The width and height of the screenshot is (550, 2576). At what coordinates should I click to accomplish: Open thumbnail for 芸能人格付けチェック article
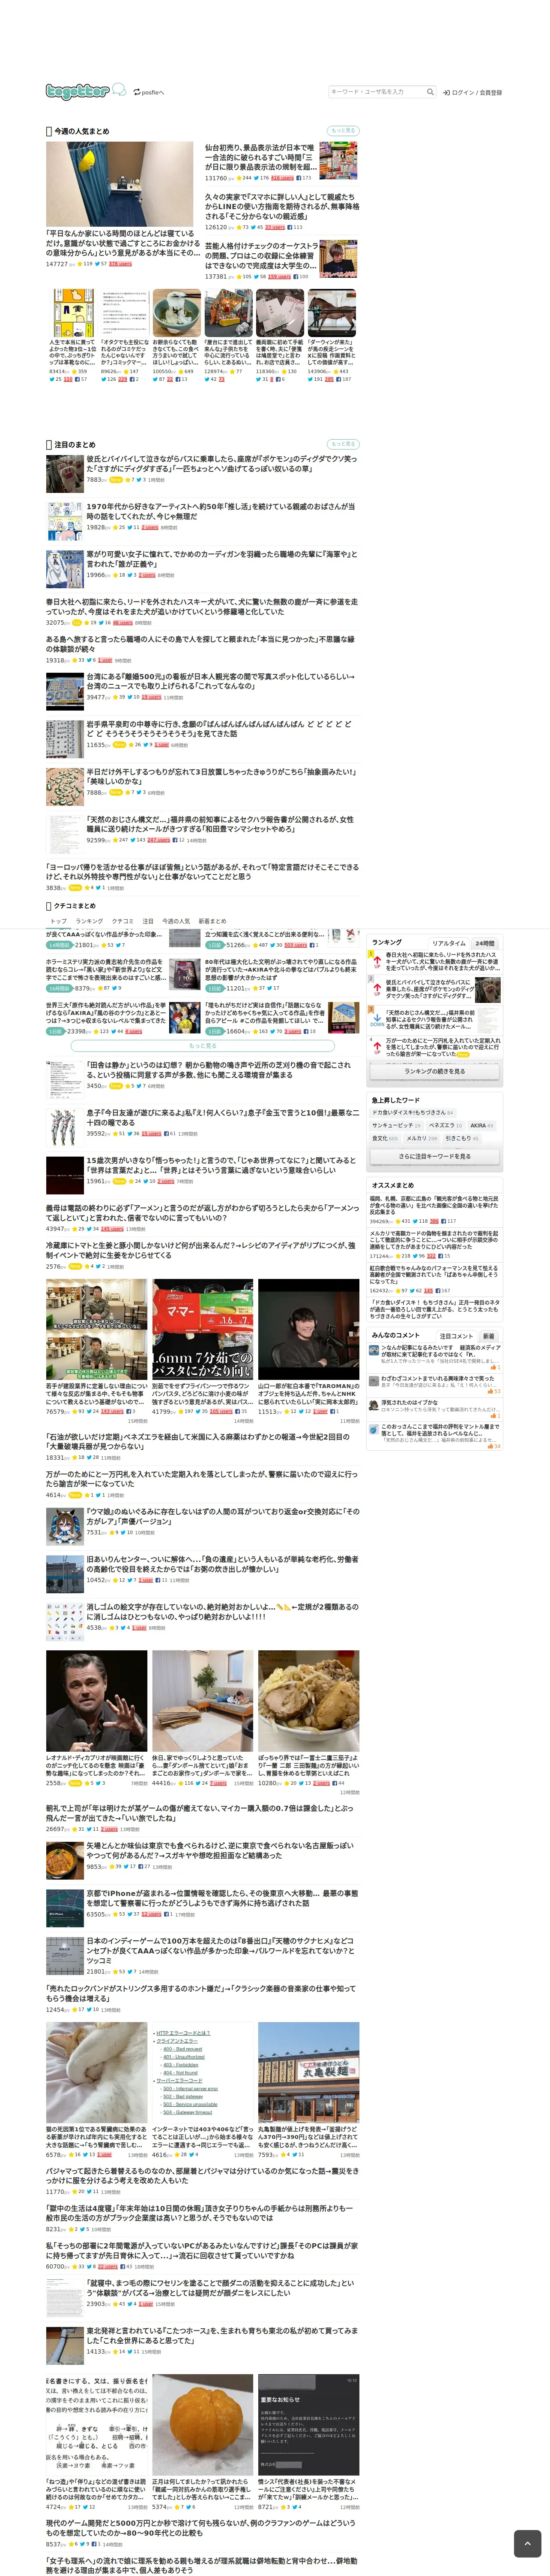pos(338,258)
